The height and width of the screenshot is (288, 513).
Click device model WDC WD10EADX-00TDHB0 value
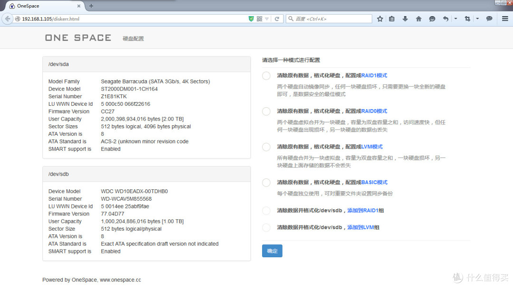tap(134, 191)
